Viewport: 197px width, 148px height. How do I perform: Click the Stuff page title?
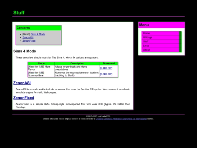19,12
